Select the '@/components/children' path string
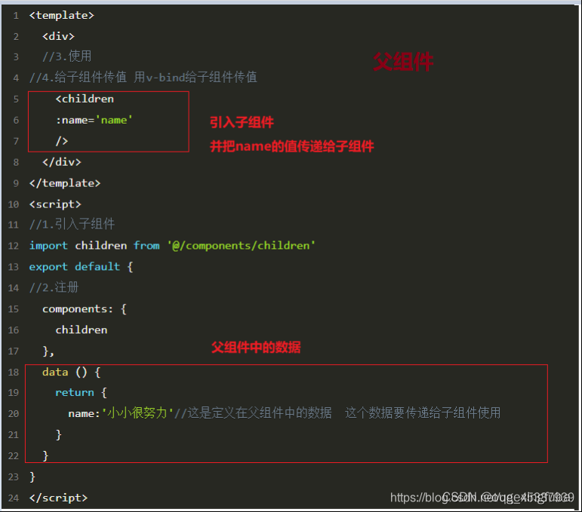 pyautogui.click(x=242, y=245)
